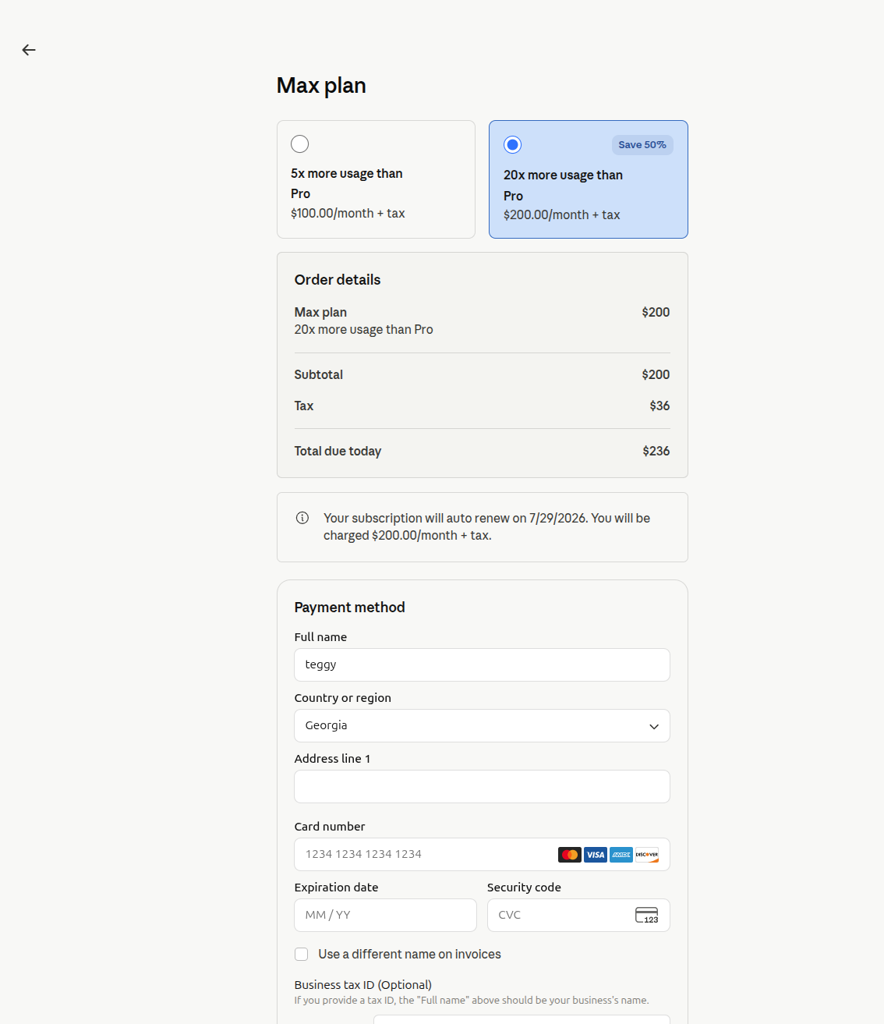
Task: Click the $200.00/month + tax plan card
Action: pos(589,179)
